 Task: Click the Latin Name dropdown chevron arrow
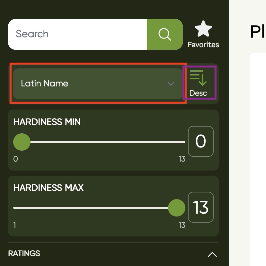pos(171,84)
